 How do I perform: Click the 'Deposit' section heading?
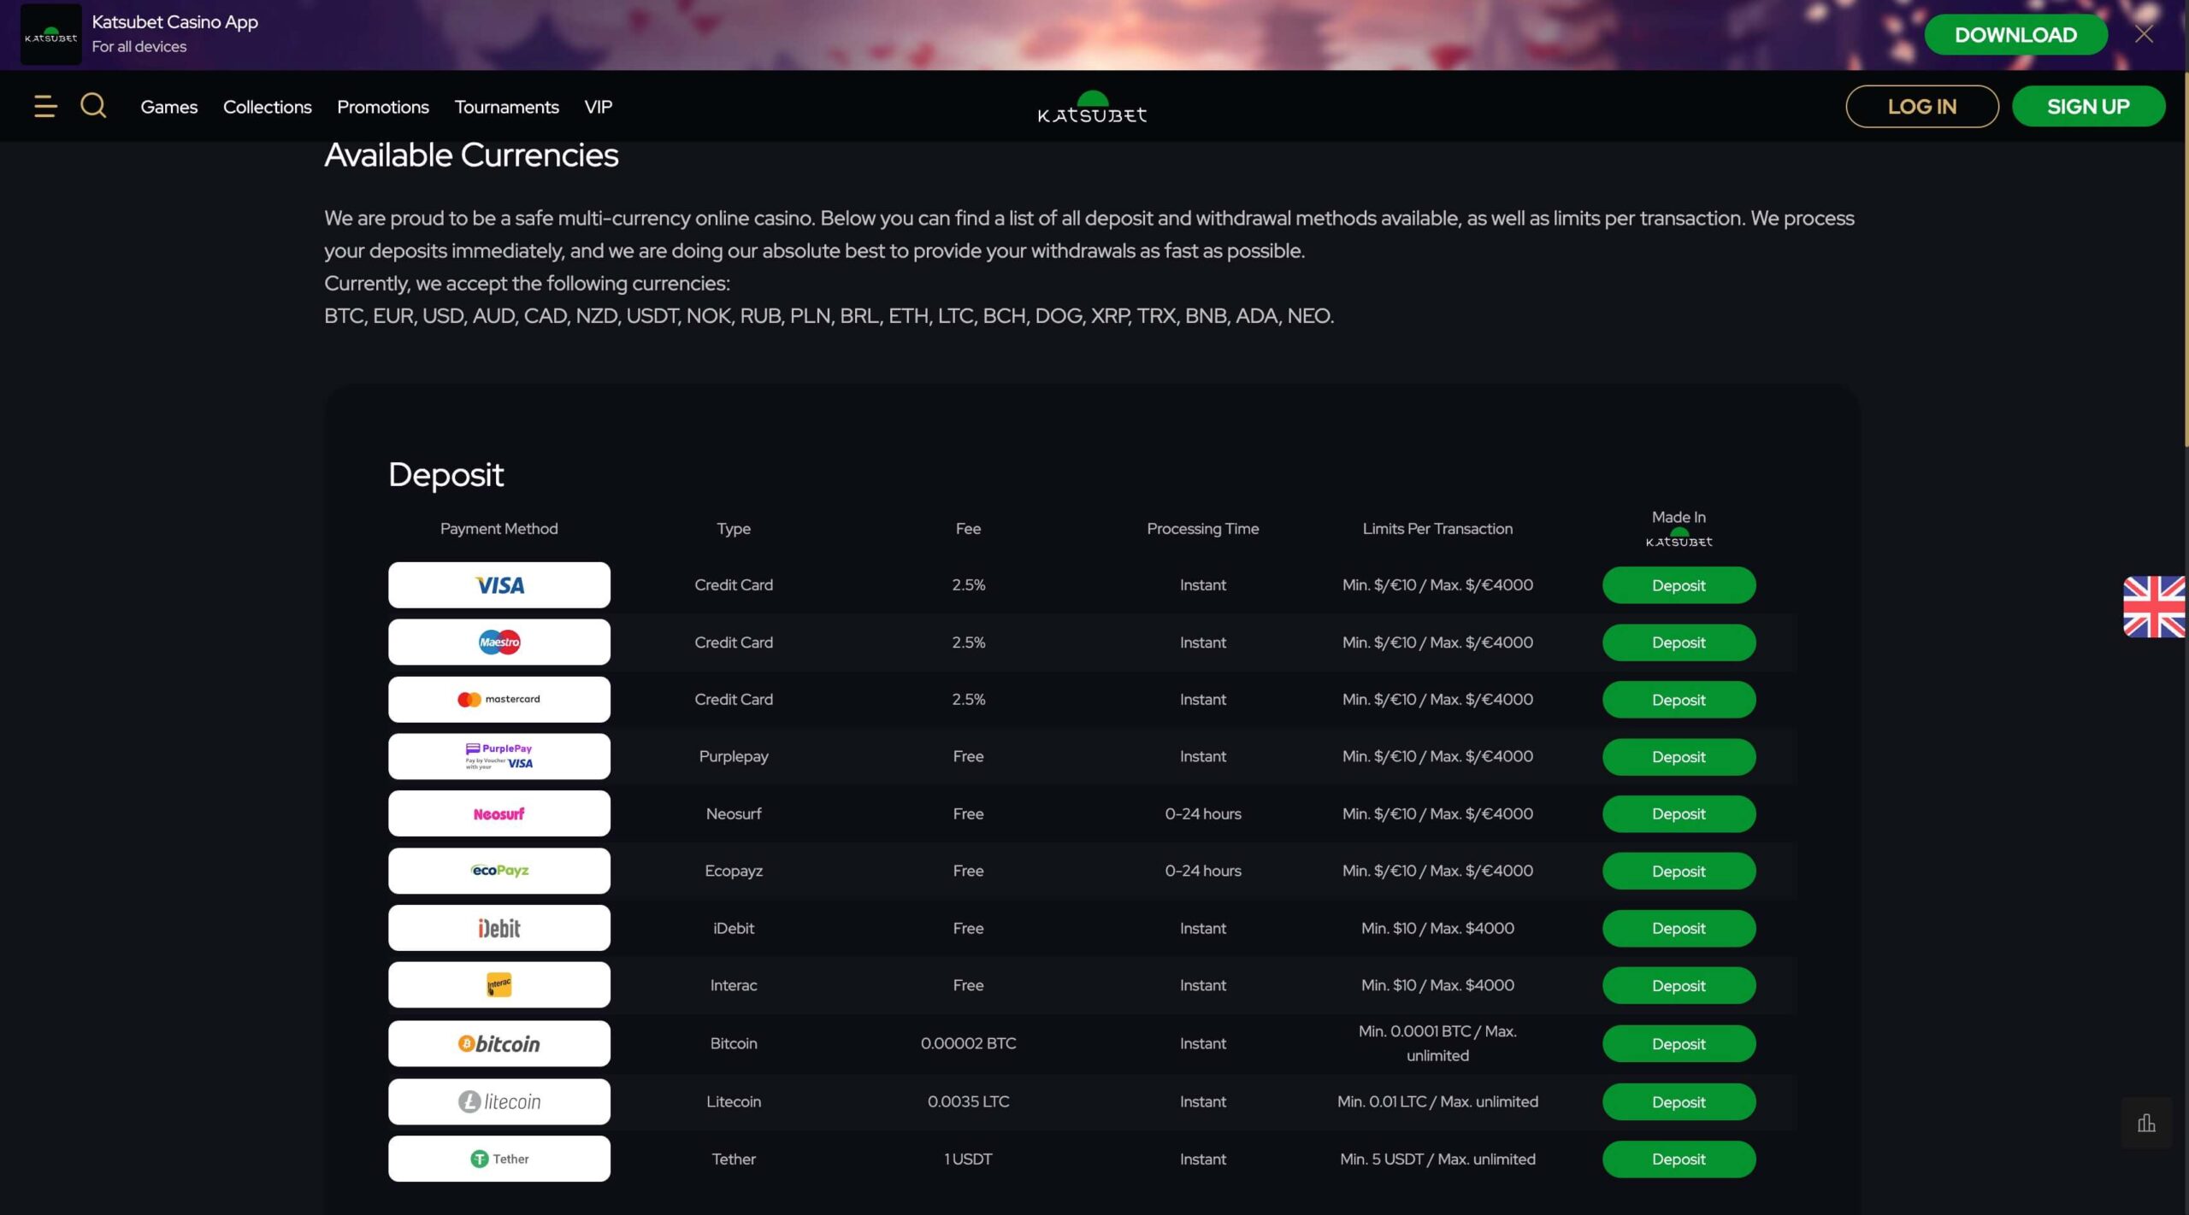pyautogui.click(x=445, y=475)
